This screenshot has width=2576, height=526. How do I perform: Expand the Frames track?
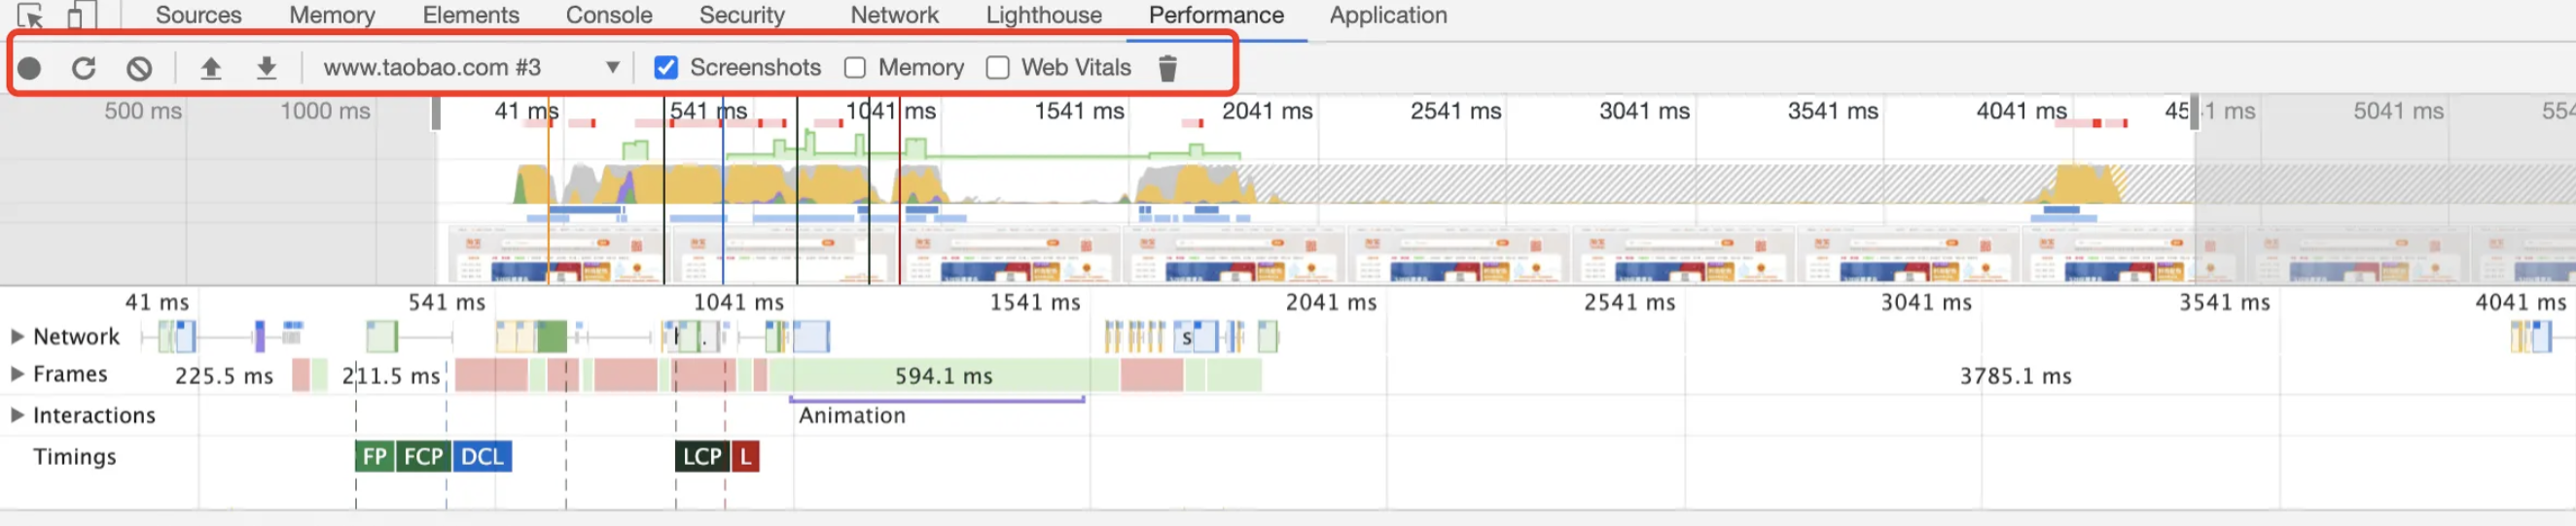click(17, 375)
